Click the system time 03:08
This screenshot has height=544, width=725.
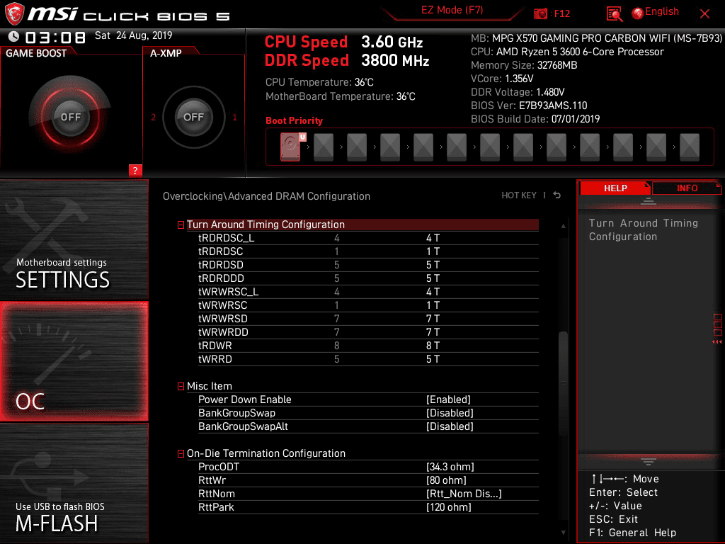click(55, 37)
